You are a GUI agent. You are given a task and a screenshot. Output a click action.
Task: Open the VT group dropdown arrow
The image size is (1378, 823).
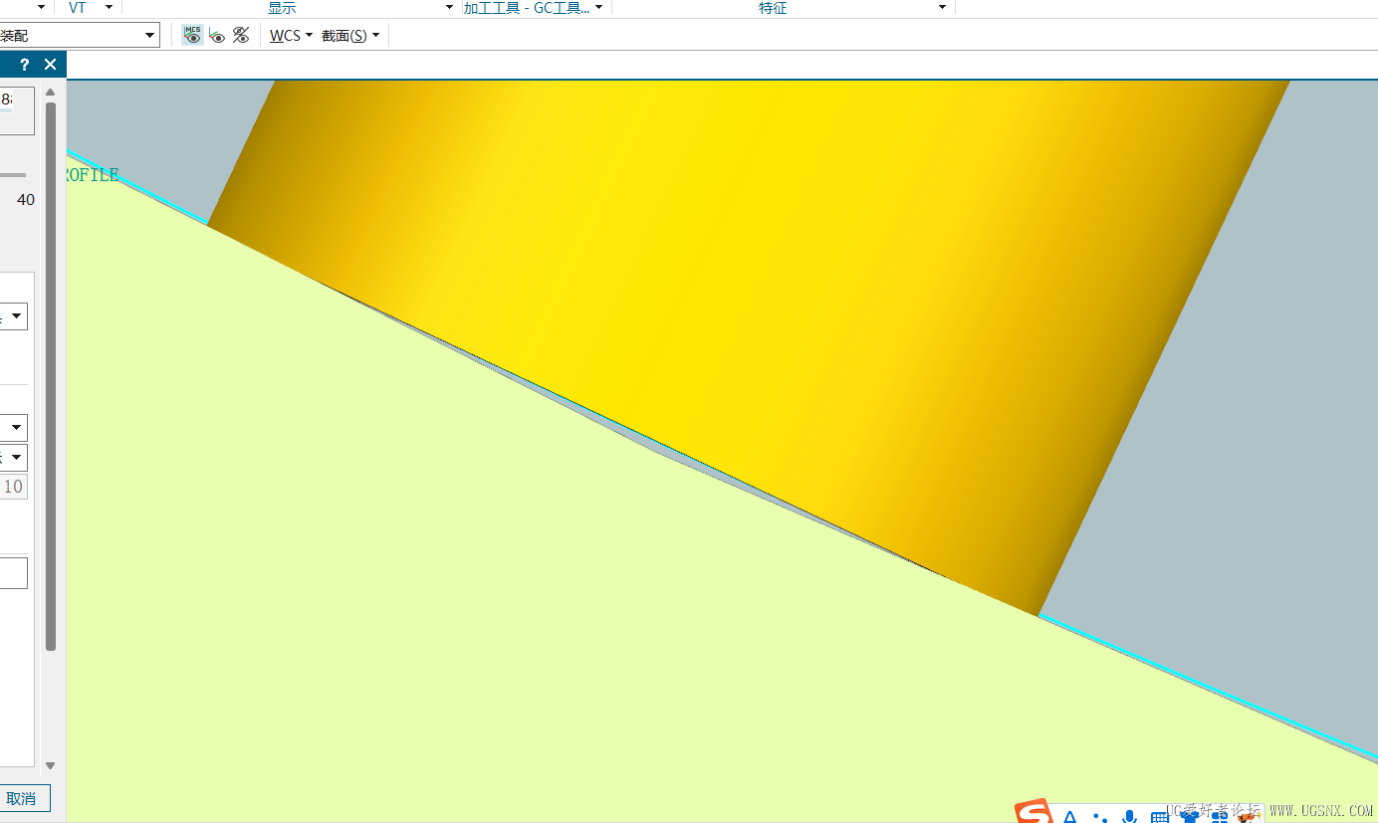[109, 8]
